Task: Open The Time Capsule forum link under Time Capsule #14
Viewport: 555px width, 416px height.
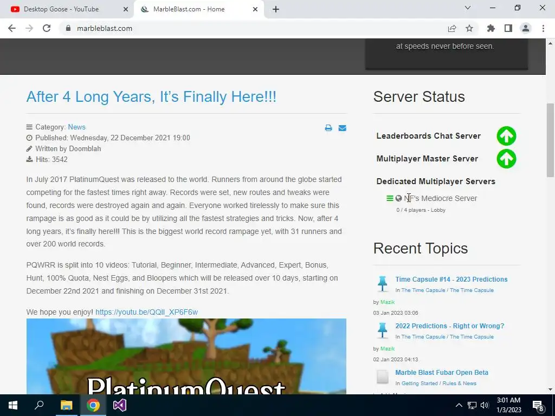Action: coord(447,290)
